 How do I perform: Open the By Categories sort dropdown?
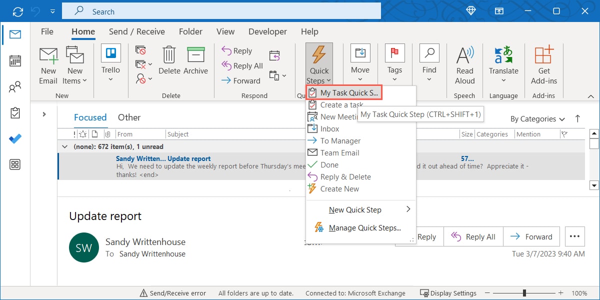coord(537,119)
